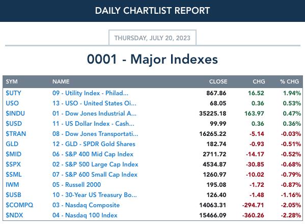Screen dimensions: 305x224
Task: Open S&P 400 Mid Cap Index chart
Action: tap(93, 154)
